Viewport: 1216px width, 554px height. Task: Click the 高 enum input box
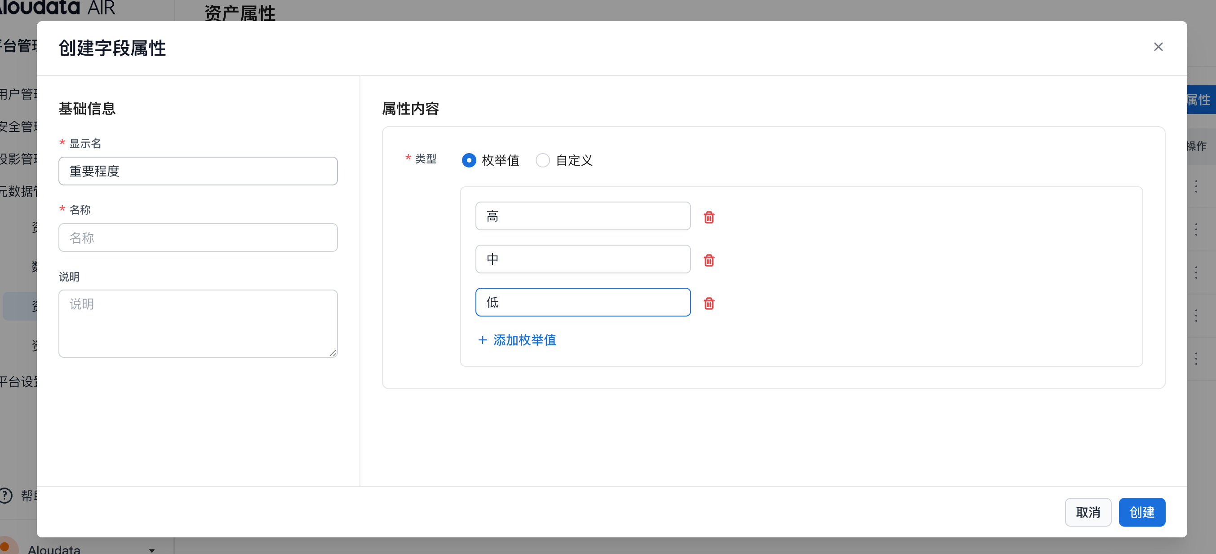coord(582,216)
